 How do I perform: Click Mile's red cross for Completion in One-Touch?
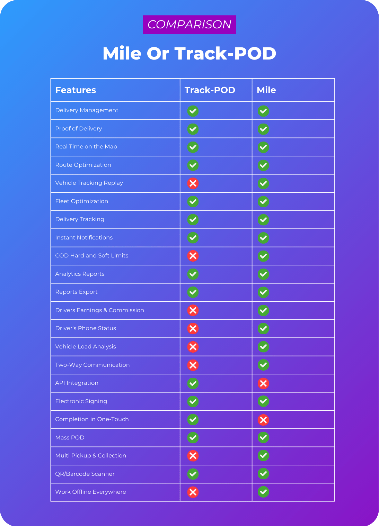click(263, 420)
